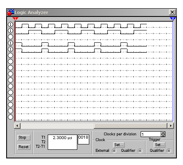Click the sixth channel terminal circle
The image size is (183, 165).
pyautogui.click(x=10, y=56)
